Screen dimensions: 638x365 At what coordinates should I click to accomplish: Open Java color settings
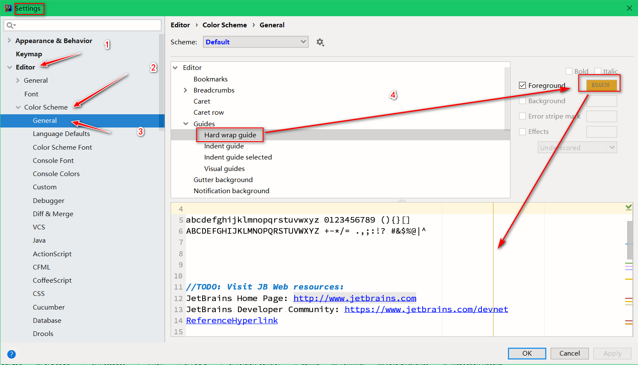39,240
